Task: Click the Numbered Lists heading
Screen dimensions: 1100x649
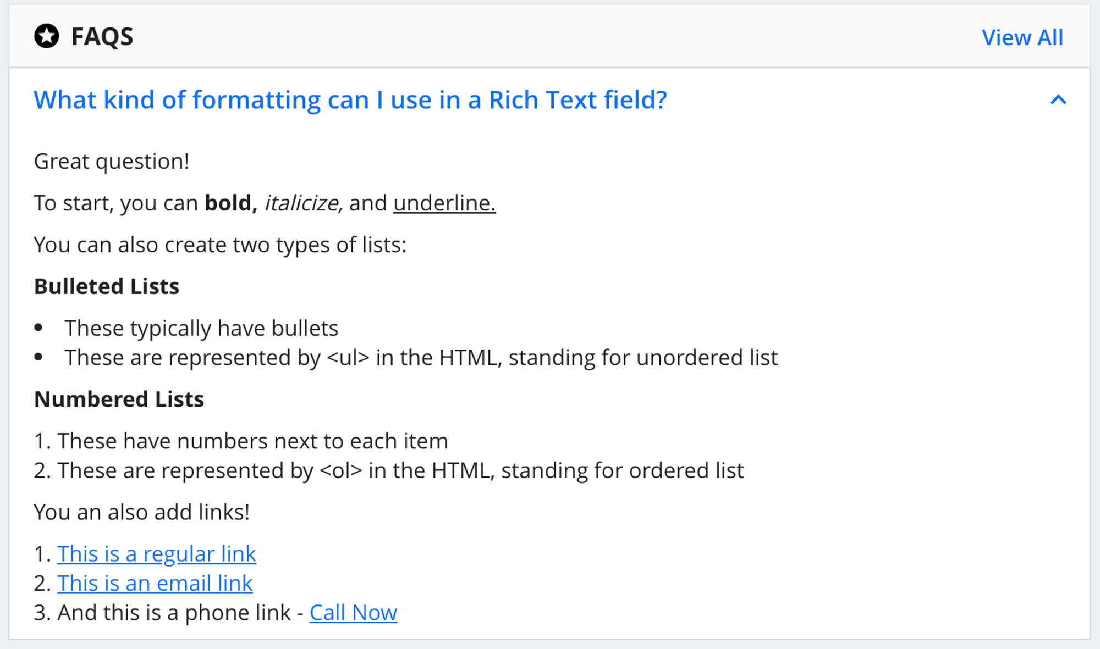Action: [119, 399]
